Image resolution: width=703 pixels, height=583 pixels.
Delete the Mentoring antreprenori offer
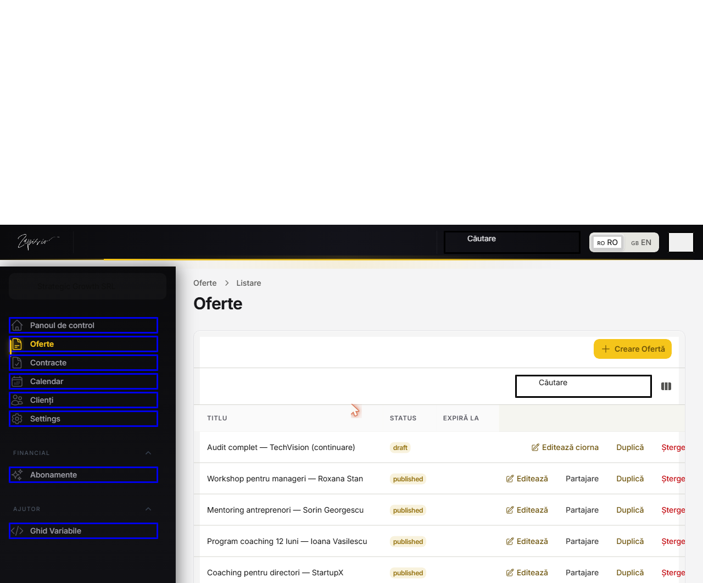[673, 510]
